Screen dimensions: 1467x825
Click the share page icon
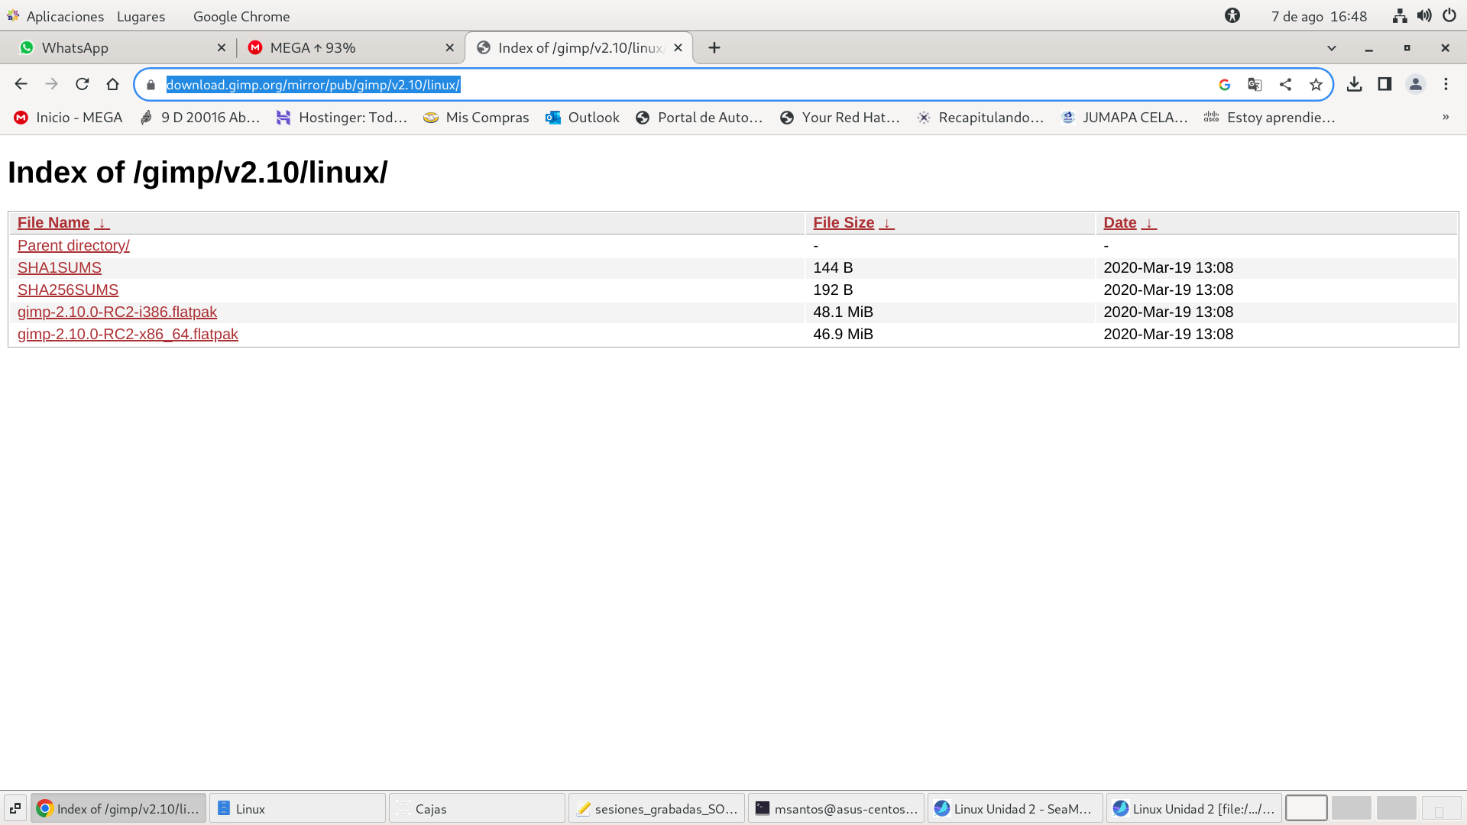(x=1285, y=84)
